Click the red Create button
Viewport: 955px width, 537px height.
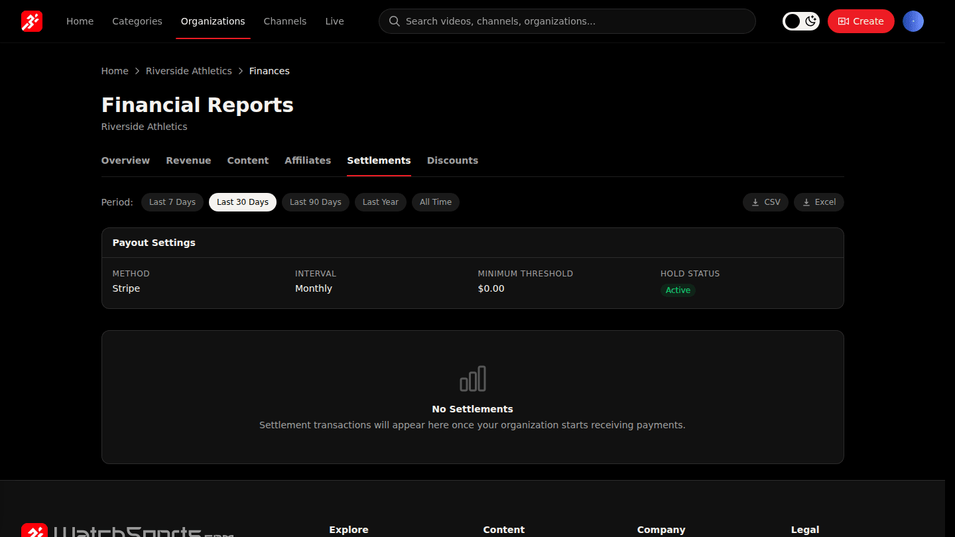(861, 21)
